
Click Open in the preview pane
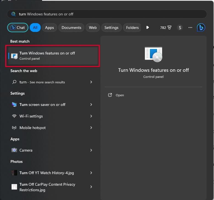(x=120, y=95)
